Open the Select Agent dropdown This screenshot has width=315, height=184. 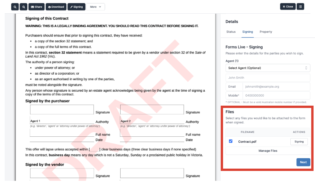tap(268, 68)
